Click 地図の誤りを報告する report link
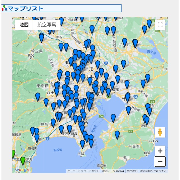This screenshot has width=180, height=180. click(x=153, y=171)
